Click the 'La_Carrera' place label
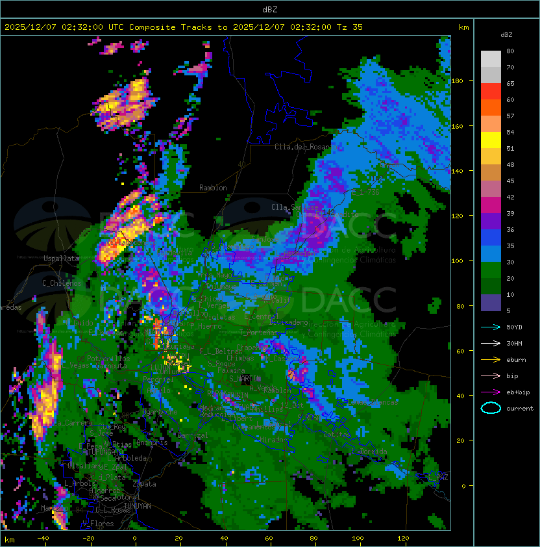 tap(73, 423)
